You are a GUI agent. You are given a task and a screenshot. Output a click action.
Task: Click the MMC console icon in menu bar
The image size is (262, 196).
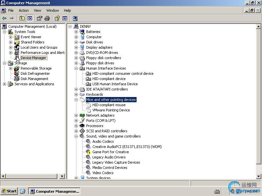point(3,10)
